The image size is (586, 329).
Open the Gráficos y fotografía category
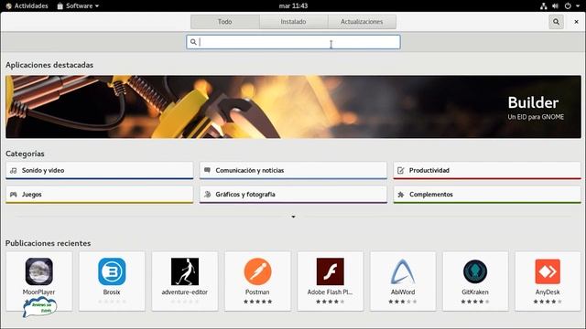click(293, 195)
